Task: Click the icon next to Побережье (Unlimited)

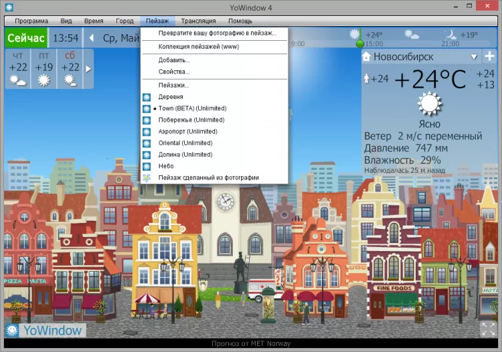Action: pos(147,120)
